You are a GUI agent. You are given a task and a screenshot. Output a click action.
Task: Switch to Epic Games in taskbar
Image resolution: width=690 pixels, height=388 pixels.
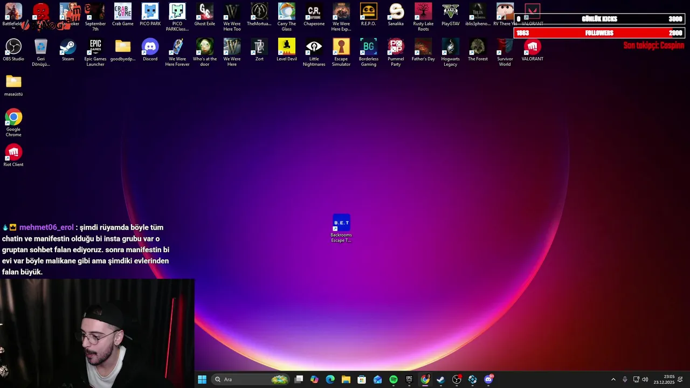click(x=409, y=379)
